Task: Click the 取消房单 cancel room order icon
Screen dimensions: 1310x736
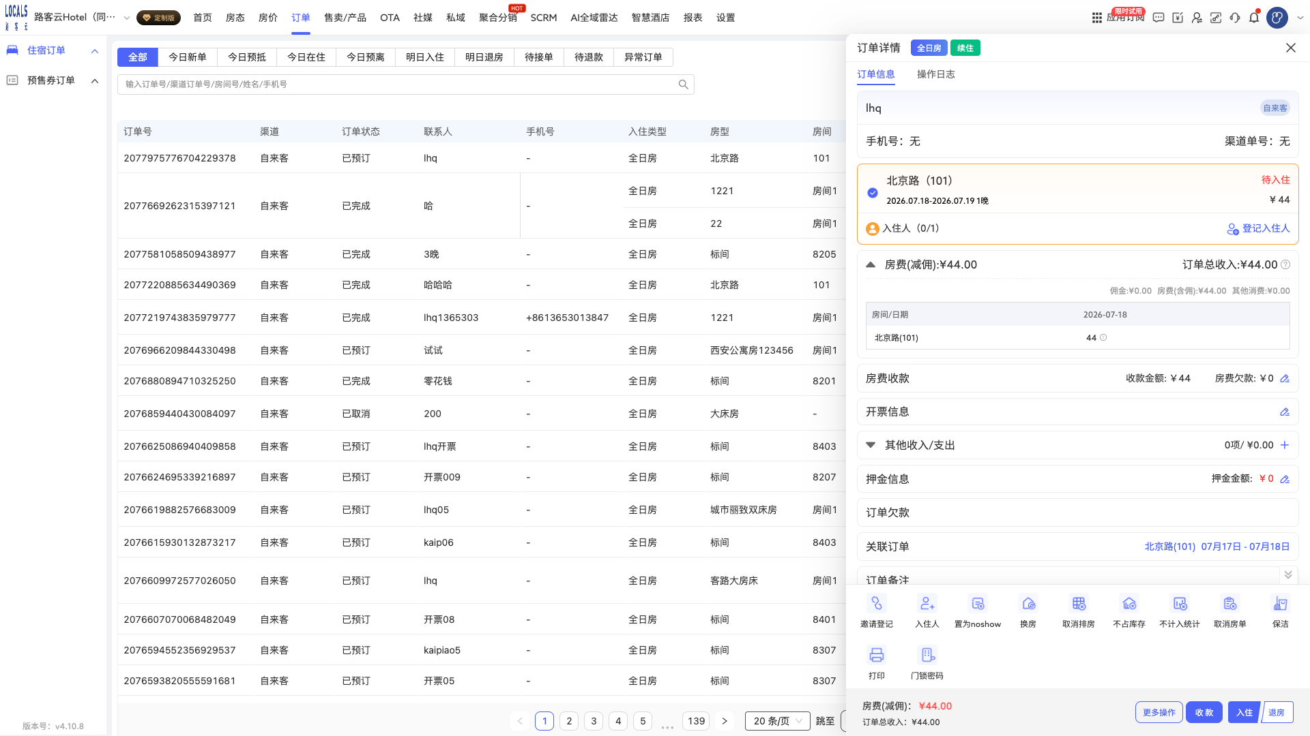Action: tap(1230, 604)
